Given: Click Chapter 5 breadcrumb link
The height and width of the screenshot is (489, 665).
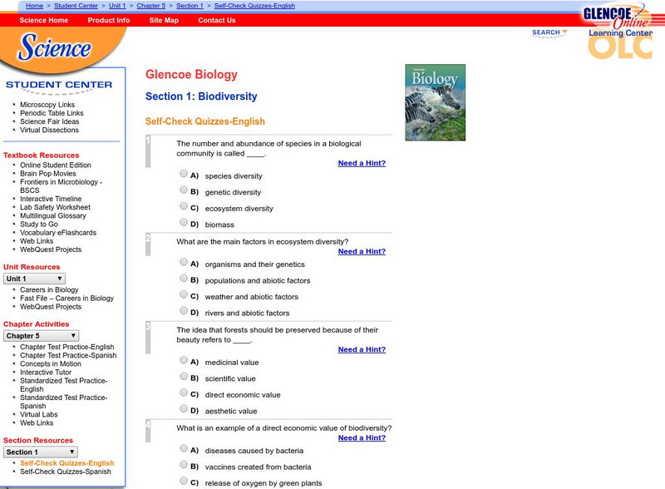Looking at the screenshot, I should tap(151, 6).
